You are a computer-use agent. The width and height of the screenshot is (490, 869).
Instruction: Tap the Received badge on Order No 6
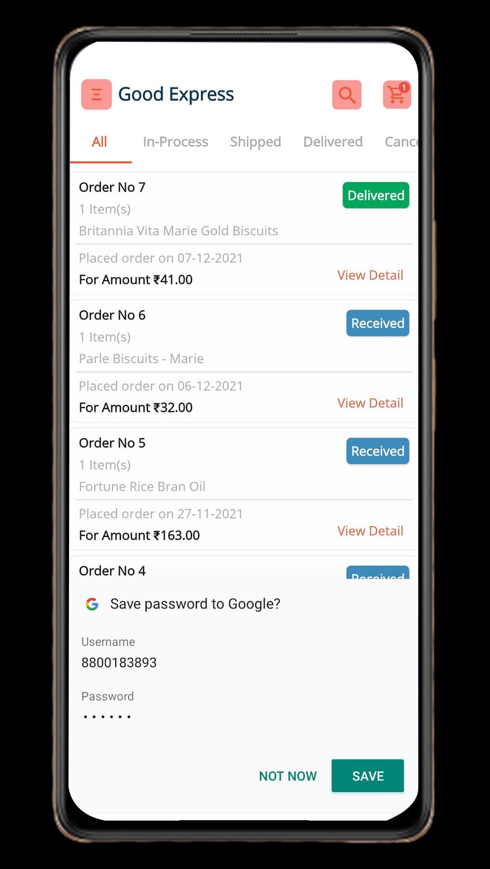pyautogui.click(x=378, y=323)
